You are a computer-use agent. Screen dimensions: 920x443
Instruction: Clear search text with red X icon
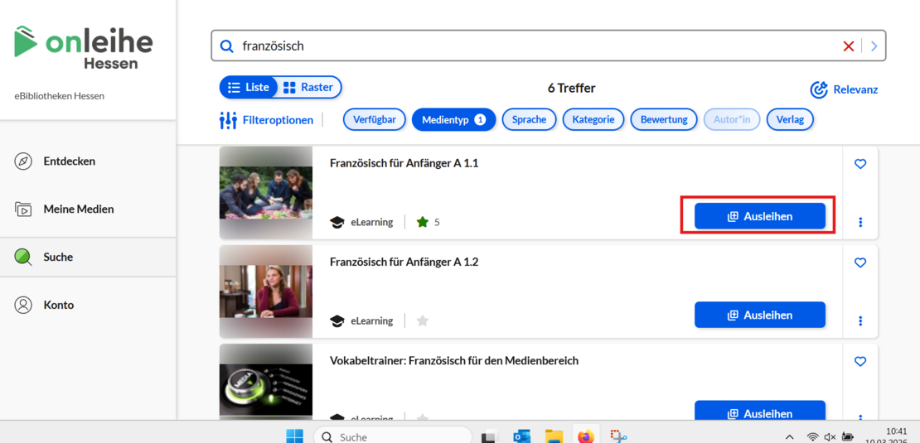coord(848,46)
